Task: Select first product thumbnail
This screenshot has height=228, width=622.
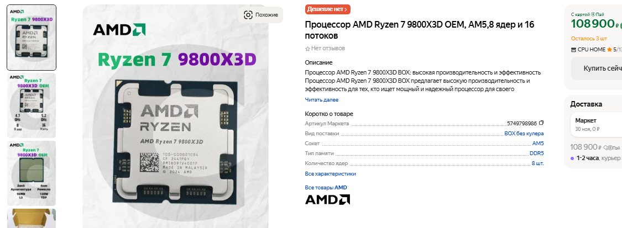Action: pyautogui.click(x=31, y=38)
